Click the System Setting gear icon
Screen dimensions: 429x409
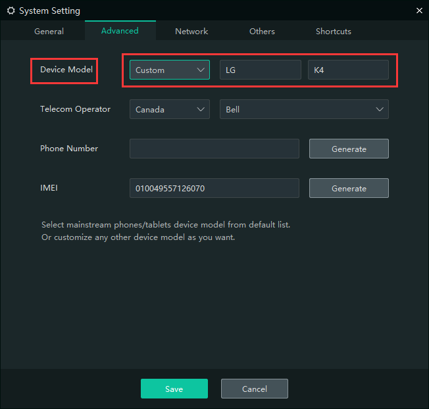[11, 11]
